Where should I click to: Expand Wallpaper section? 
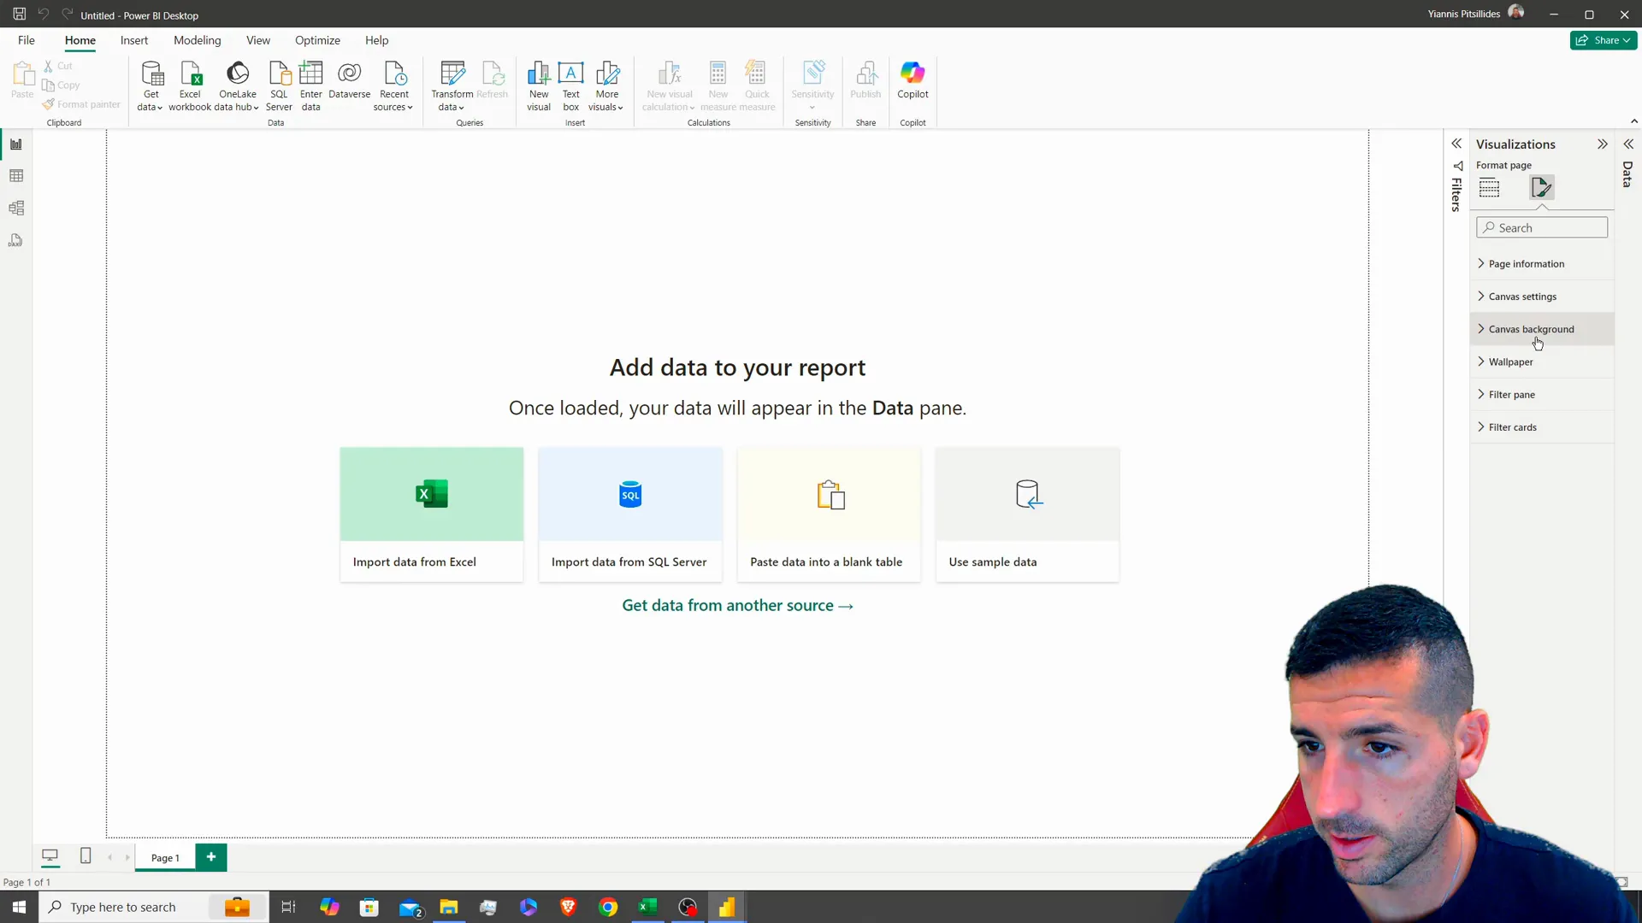coord(1542,362)
